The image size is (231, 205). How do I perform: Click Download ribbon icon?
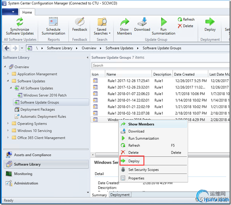point(142,21)
